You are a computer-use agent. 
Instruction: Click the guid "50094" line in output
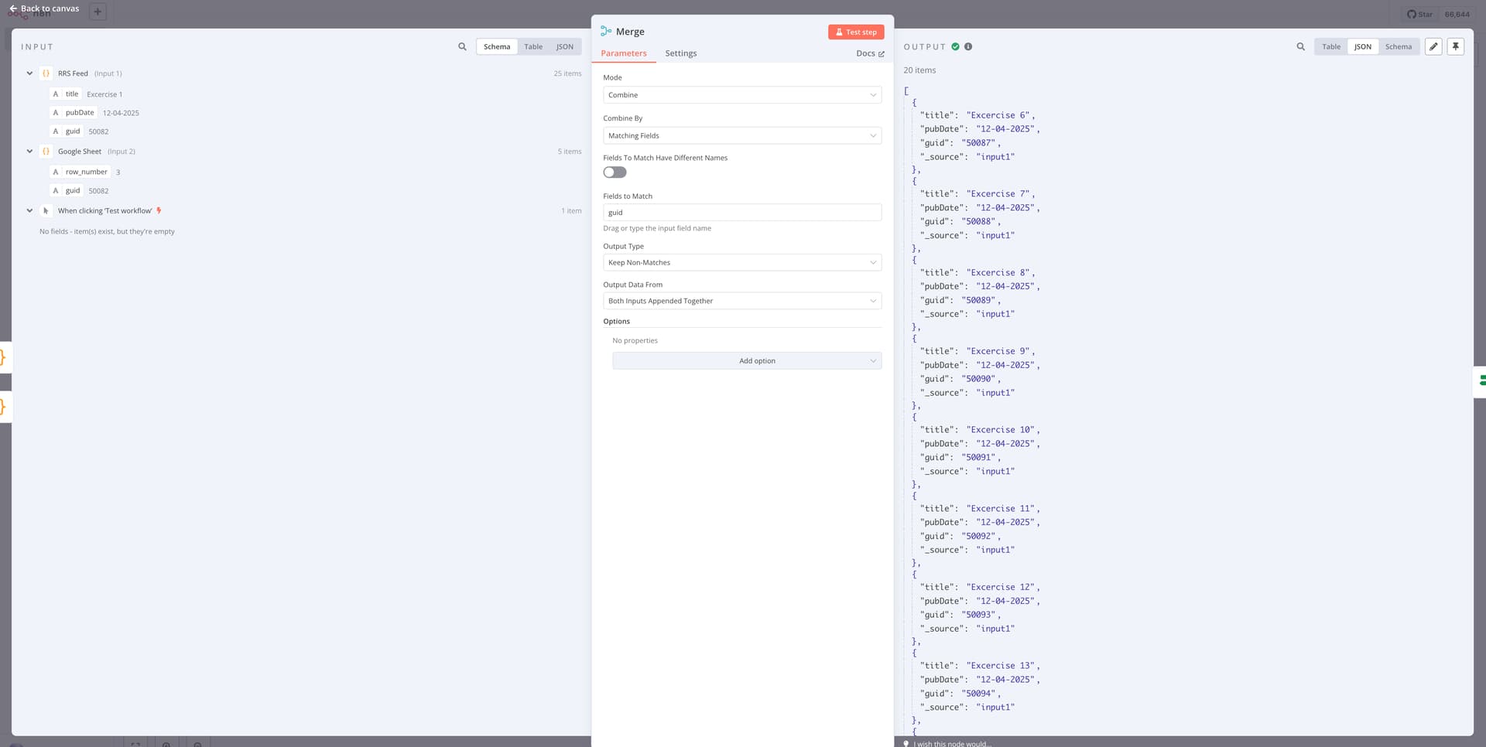click(960, 694)
